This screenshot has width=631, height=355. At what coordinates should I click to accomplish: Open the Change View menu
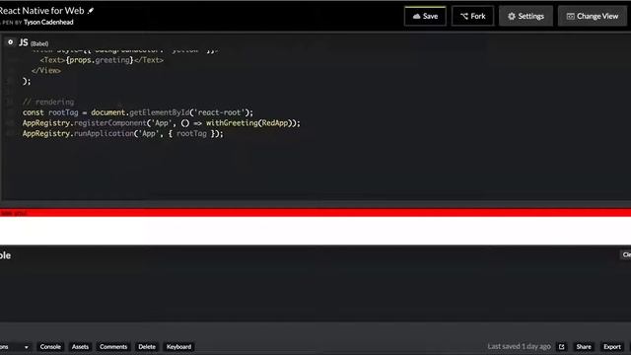pyautogui.click(x=593, y=16)
